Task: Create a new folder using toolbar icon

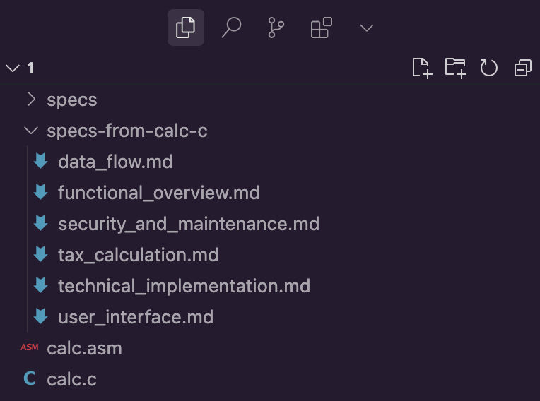Action: 455,68
